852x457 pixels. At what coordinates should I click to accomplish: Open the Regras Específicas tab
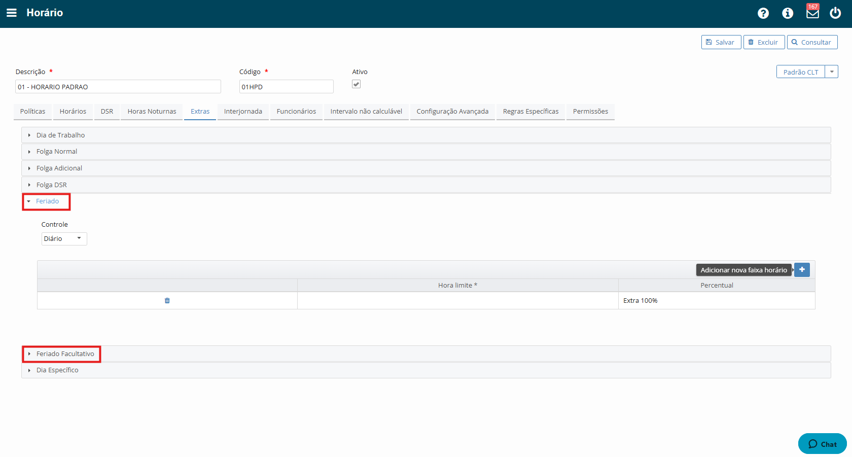pyautogui.click(x=531, y=112)
